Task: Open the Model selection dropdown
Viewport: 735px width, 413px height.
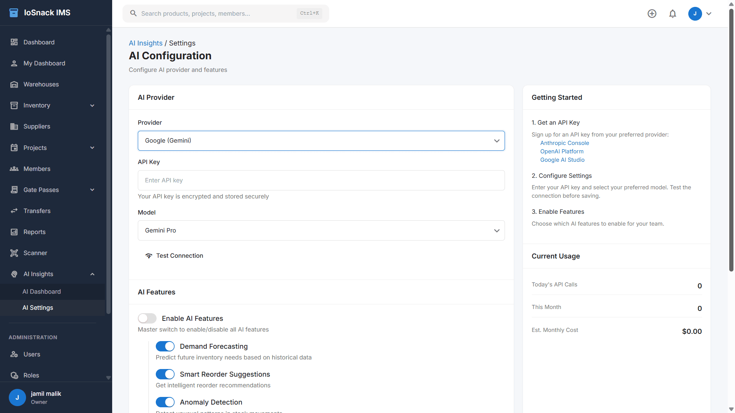Action: coord(321,230)
